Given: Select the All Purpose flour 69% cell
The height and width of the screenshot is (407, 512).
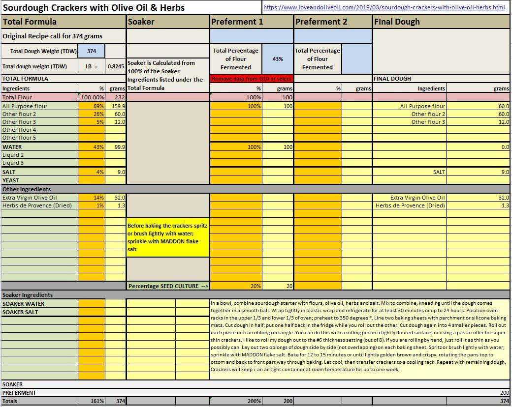Looking at the screenshot, I should pos(92,106).
